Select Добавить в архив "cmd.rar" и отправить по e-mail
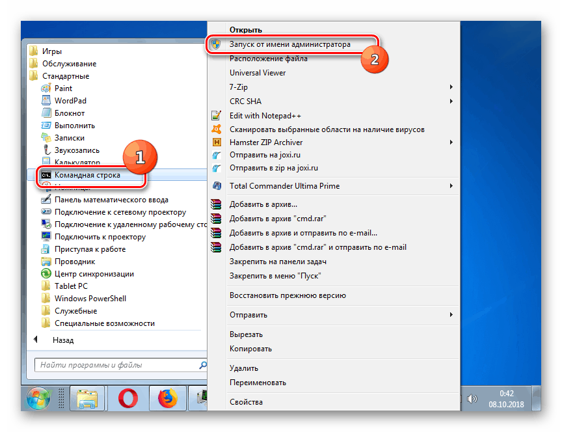Image resolution: width=562 pixels, height=432 pixels. pyautogui.click(x=318, y=247)
